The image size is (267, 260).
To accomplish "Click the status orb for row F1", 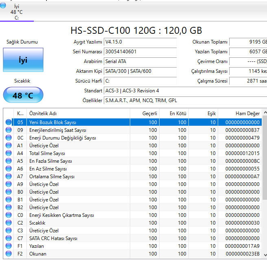I will coord(9,246).
